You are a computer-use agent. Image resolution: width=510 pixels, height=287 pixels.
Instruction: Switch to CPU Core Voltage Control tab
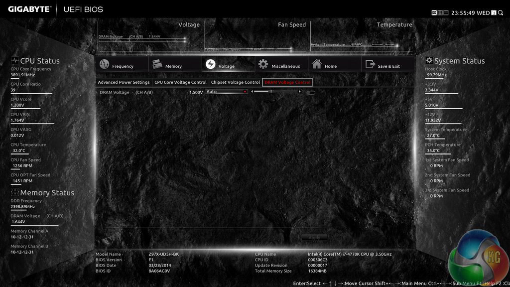(x=180, y=82)
